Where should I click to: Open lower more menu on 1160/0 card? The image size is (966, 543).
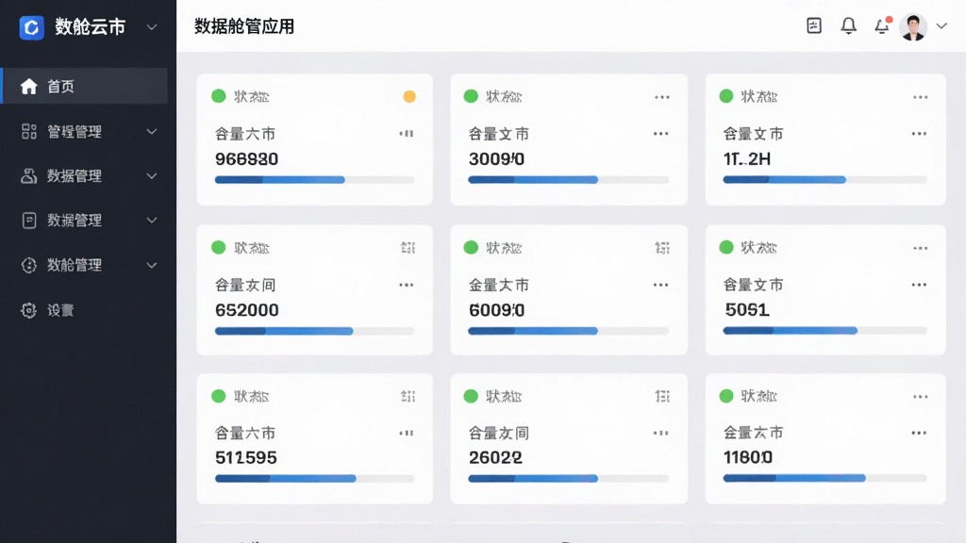(919, 434)
